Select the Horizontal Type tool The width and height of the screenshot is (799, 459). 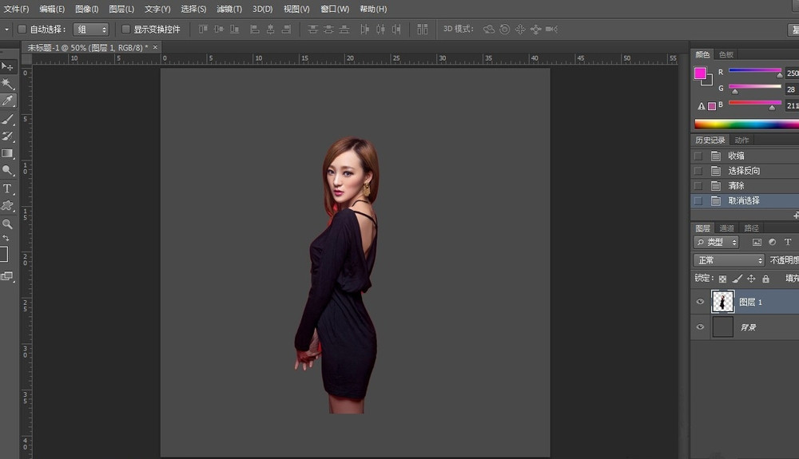click(x=8, y=188)
